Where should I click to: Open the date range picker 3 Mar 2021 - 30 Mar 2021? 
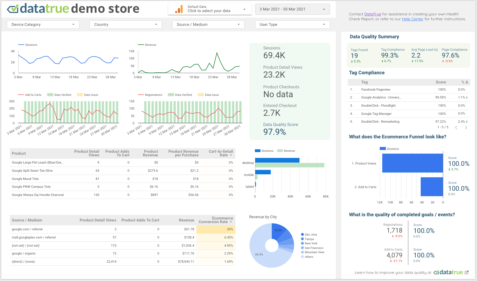292,9
